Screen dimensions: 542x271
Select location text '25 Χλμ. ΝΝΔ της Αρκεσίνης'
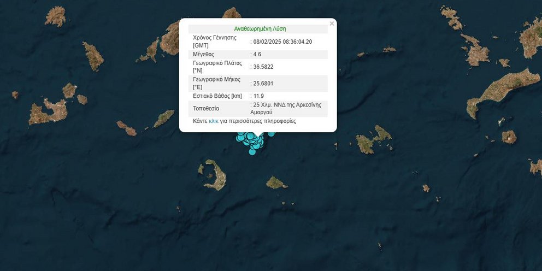287,105
